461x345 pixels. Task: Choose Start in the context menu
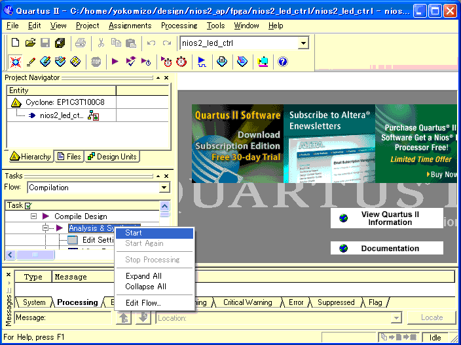tap(155, 233)
